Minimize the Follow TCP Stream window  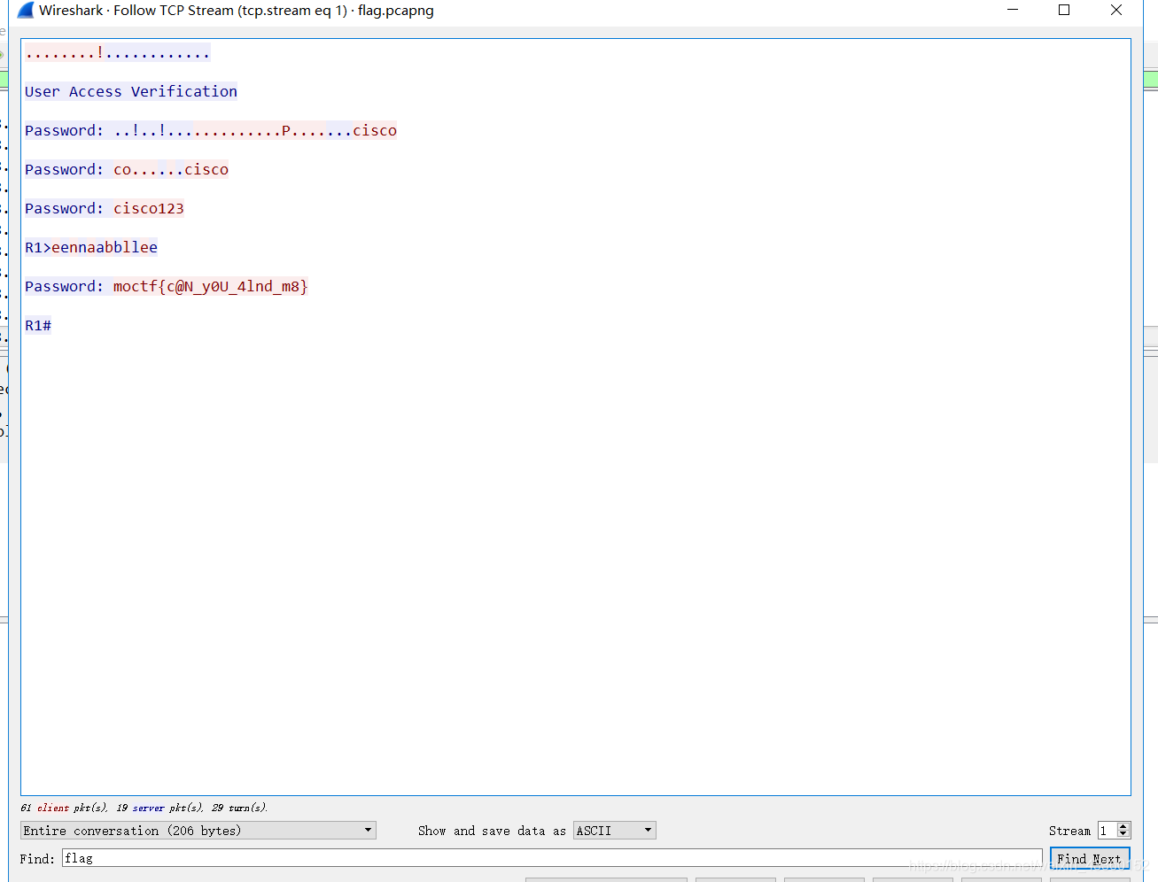pyautogui.click(x=1013, y=10)
